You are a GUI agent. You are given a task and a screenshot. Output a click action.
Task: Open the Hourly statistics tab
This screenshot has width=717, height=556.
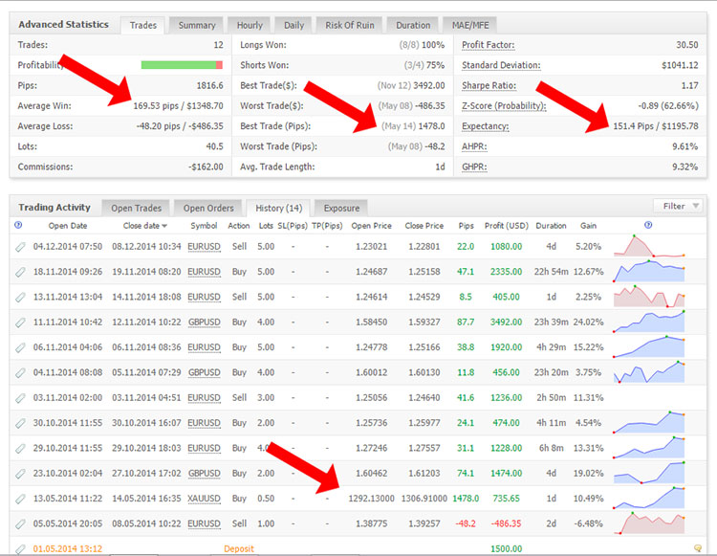[x=250, y=25]
